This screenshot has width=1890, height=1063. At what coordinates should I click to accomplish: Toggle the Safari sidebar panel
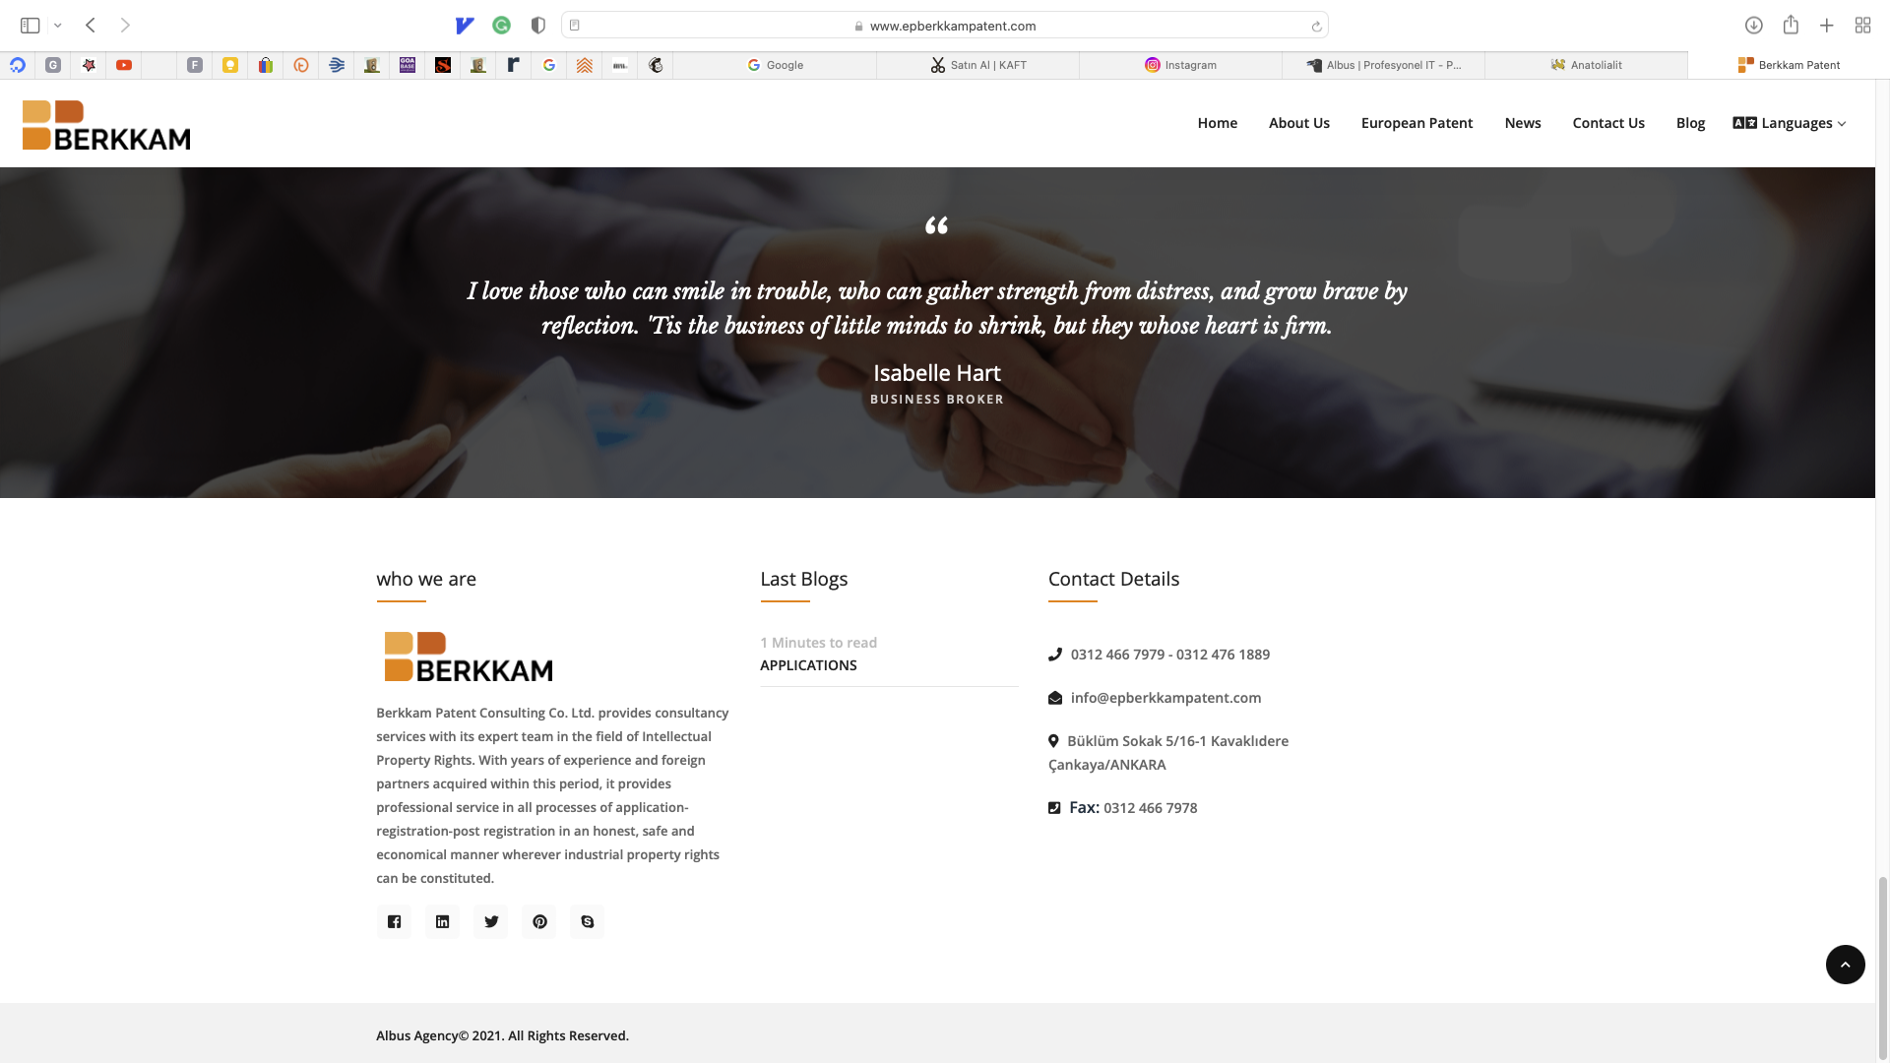tap(31, 26)
